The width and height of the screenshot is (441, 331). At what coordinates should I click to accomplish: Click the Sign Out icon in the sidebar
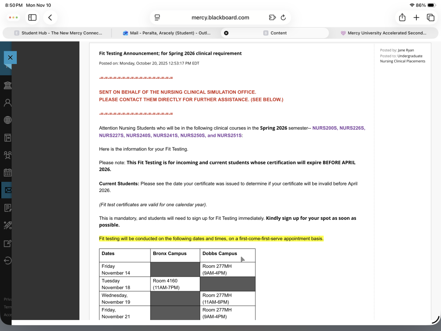point(7,260)
